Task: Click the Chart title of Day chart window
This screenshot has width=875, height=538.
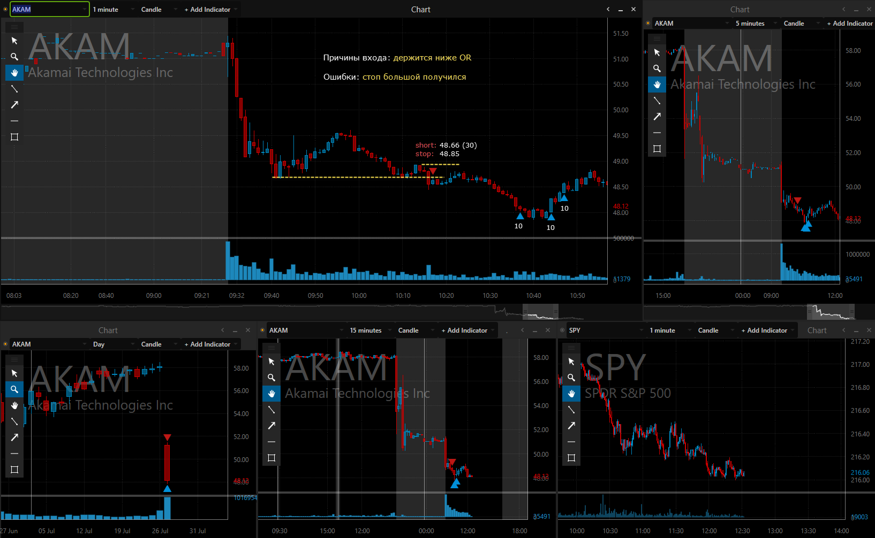Action: (x=108, y=330)
